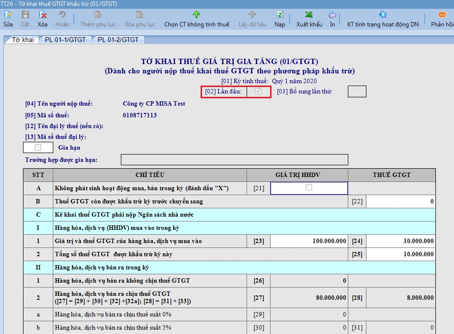Click the [24] value 10.000.000 cell

[401, 241]
